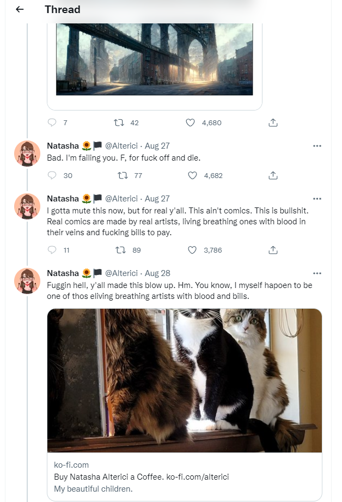Viewport: 342px width, 502px height.
Task: Open the cats photo in the link preview
Action: [x=184, y=380]
